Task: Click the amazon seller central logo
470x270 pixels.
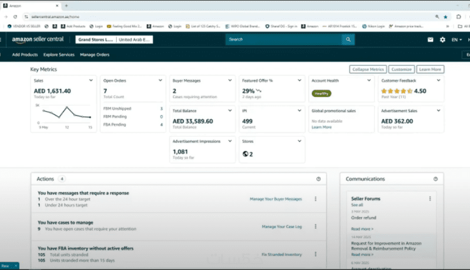Action: tap(38, 39)
